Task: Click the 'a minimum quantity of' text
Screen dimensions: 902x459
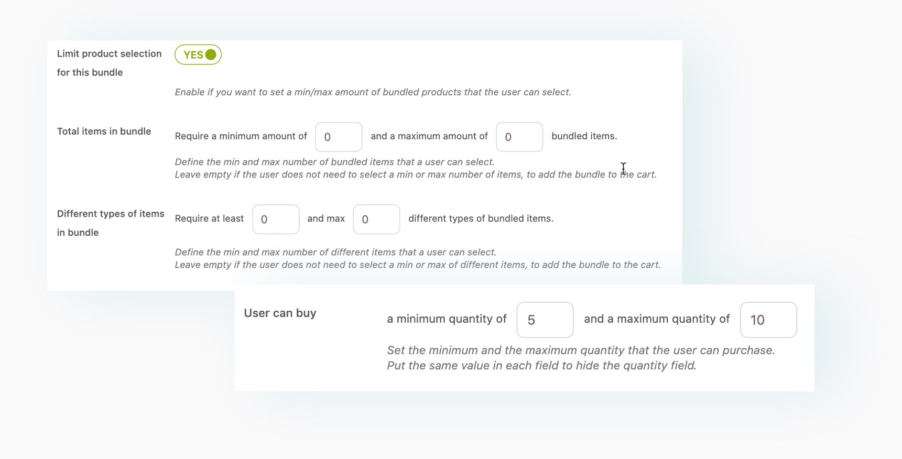Action: click(447, 319)
